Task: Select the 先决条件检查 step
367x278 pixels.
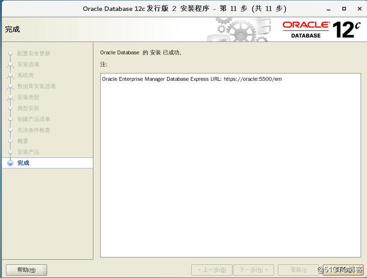Action: 34,130
